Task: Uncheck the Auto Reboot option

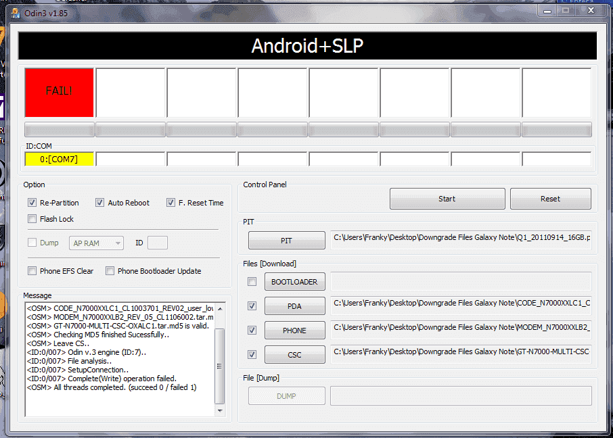Action: click(100, 203)
